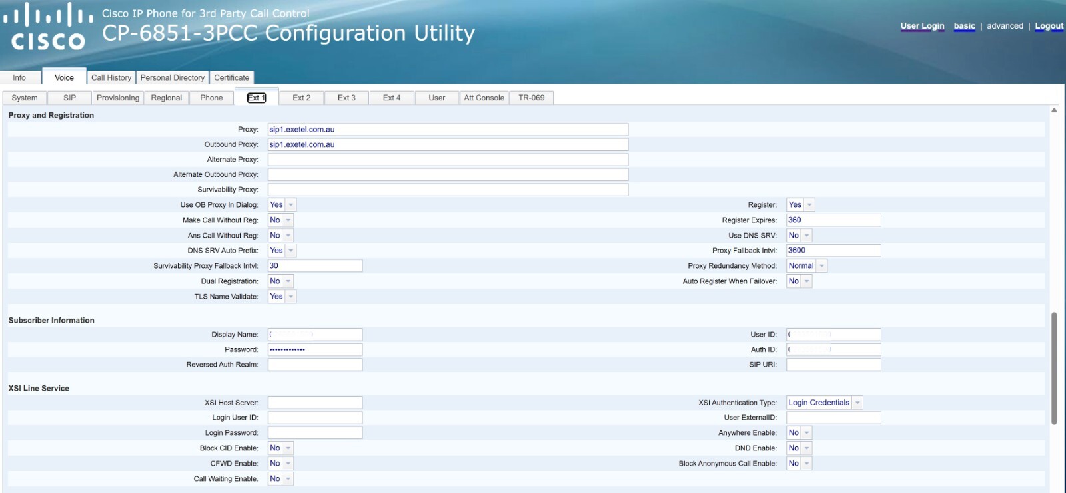
Task: Select the Ext 2 sub-tab
Action: click(302, 98)
